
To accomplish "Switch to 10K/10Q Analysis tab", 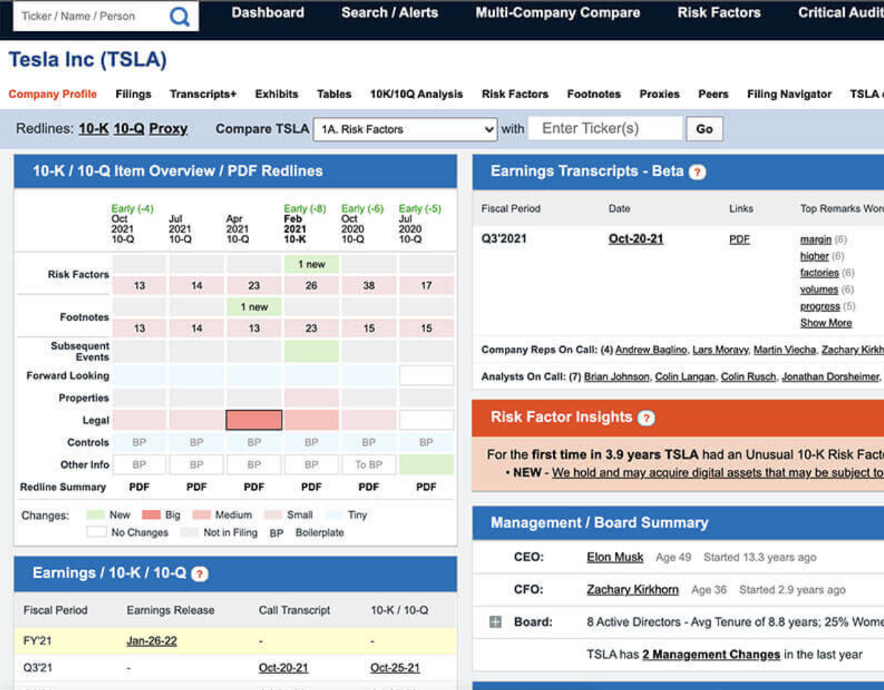I will point(416,94).
